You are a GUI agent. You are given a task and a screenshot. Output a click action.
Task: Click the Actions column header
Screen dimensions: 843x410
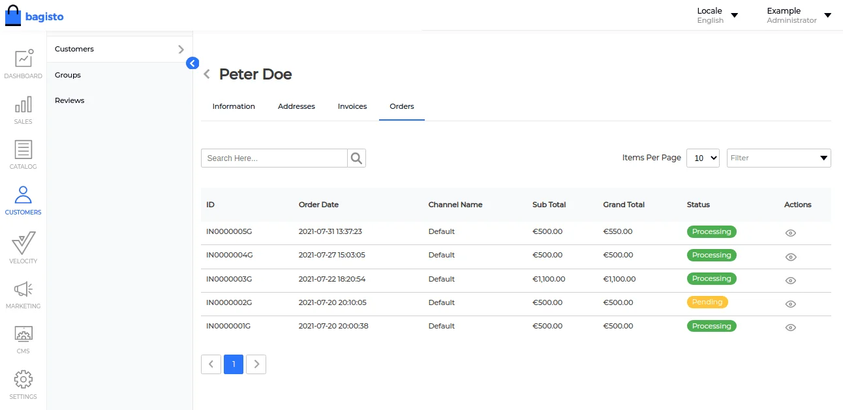click(797, 205)
